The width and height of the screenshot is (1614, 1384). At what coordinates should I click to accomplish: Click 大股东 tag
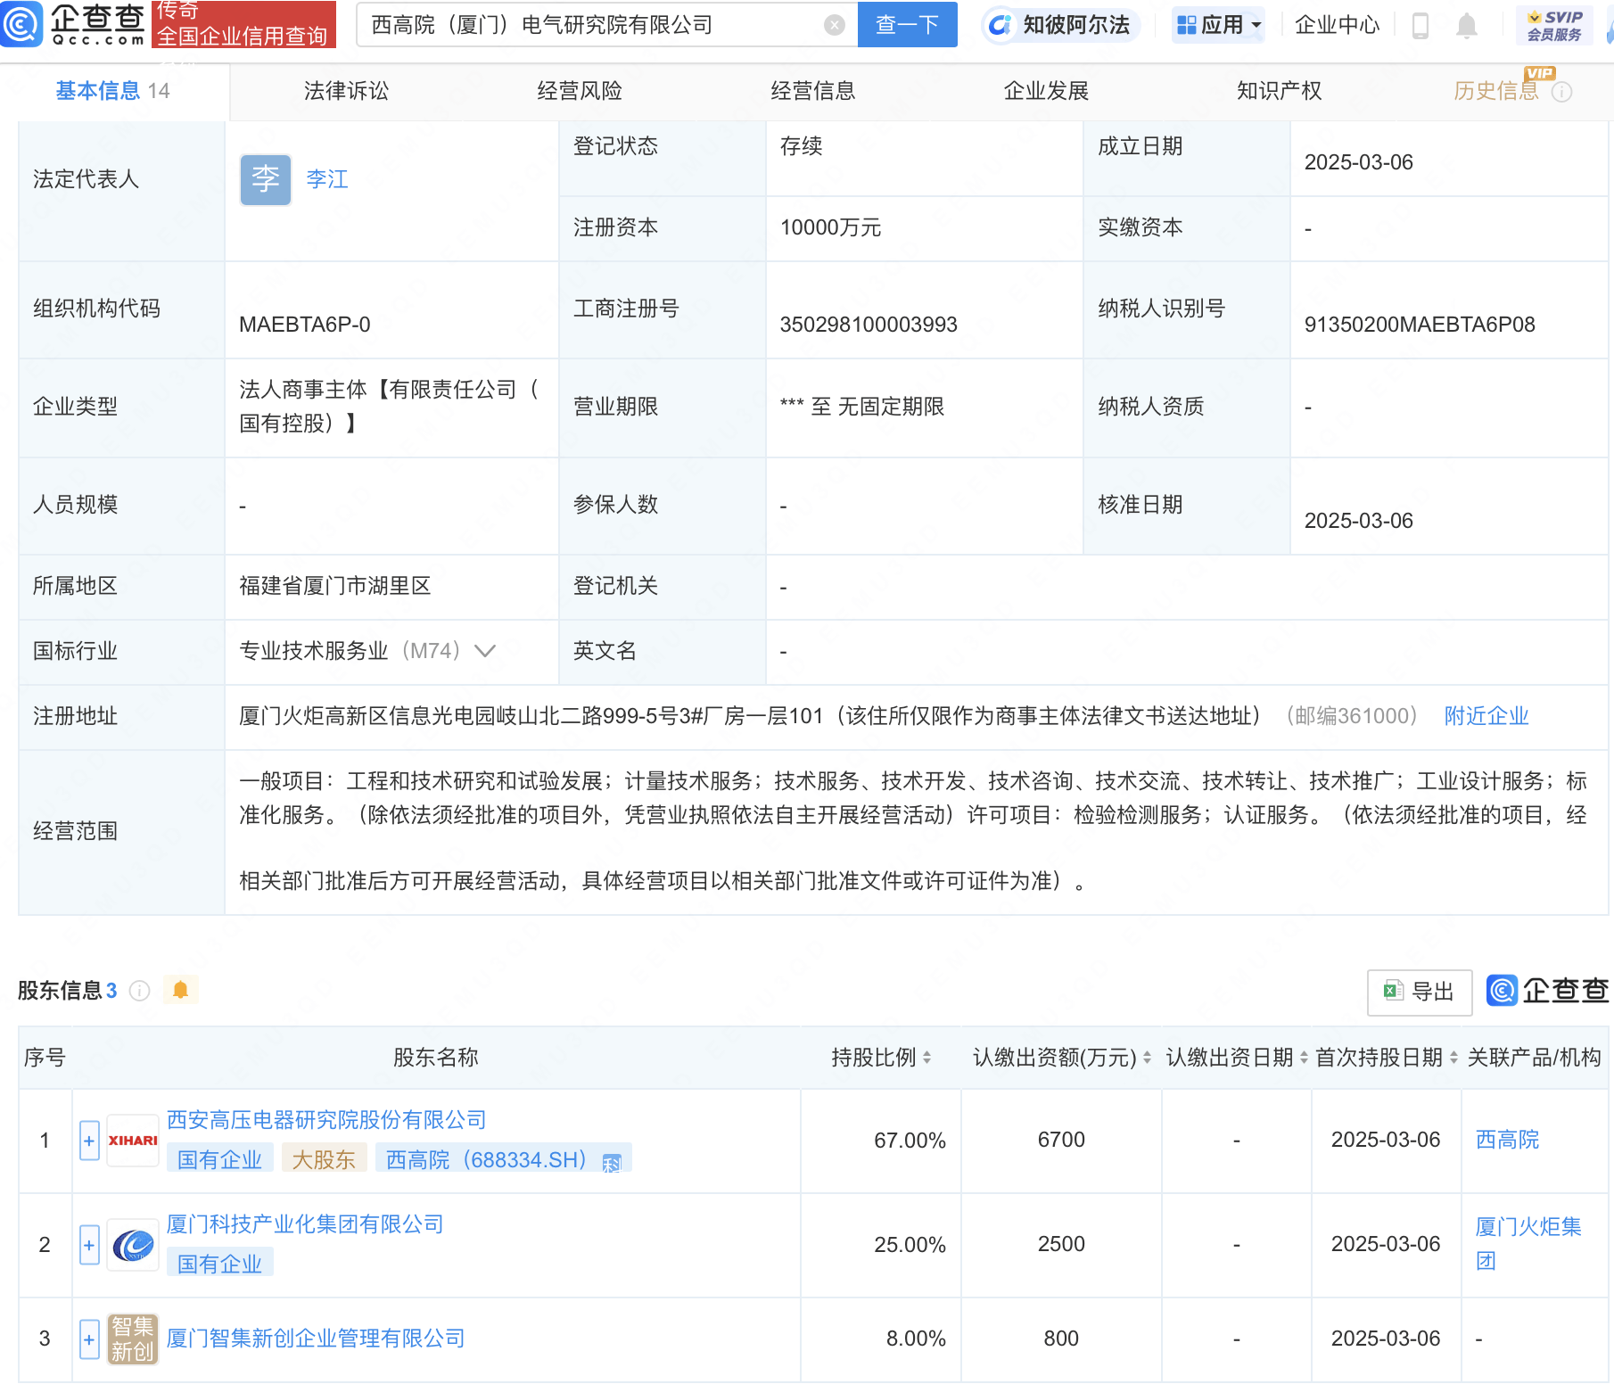[324, 1159]
